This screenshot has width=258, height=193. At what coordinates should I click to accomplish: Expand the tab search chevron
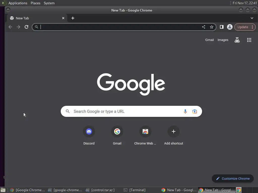pyautogui.click(x=252, y=18)
